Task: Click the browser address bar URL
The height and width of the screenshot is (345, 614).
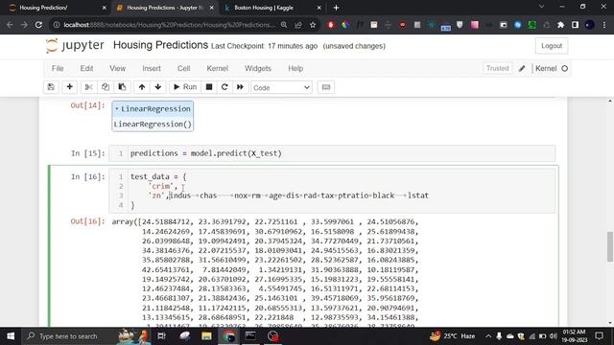Action: pyautogui.click(x=169, y=25)
